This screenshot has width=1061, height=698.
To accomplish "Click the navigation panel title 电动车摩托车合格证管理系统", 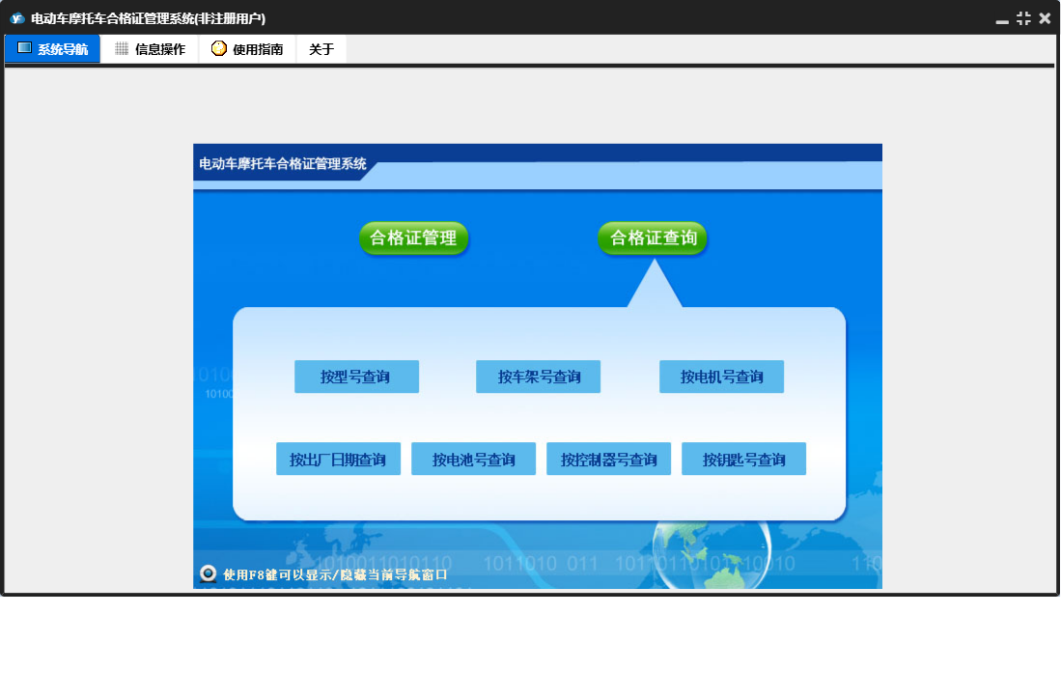I will 283,164.
